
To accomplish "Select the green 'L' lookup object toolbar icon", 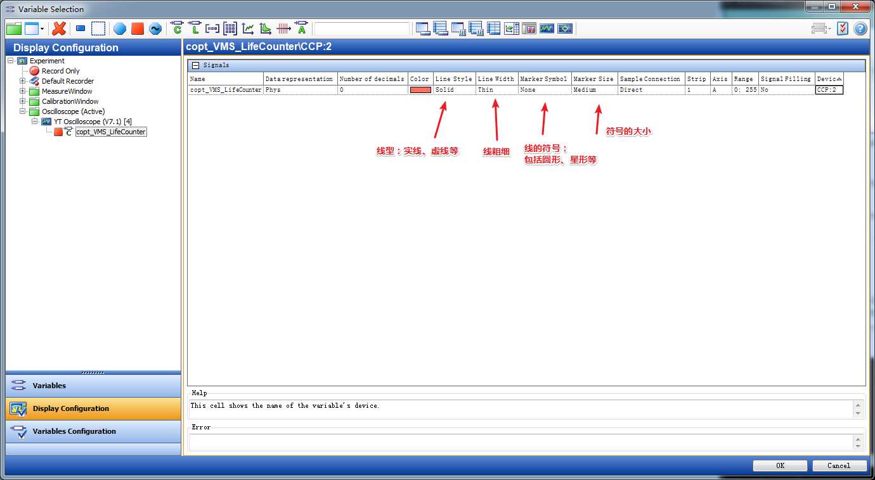I will point(194,28).
